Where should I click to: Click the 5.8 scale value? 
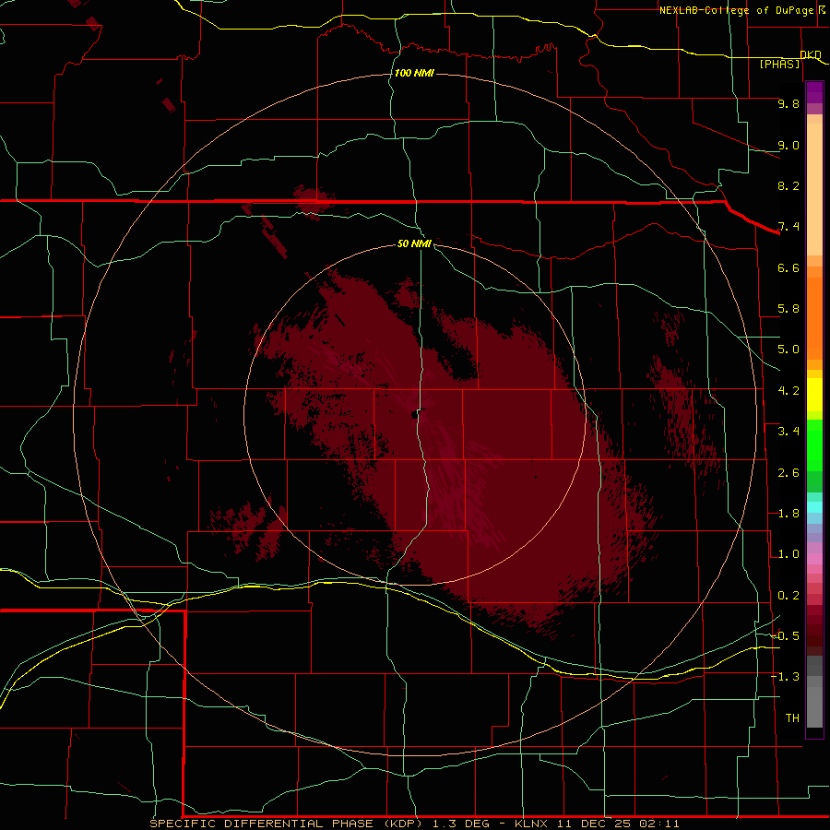click(788, 309)
